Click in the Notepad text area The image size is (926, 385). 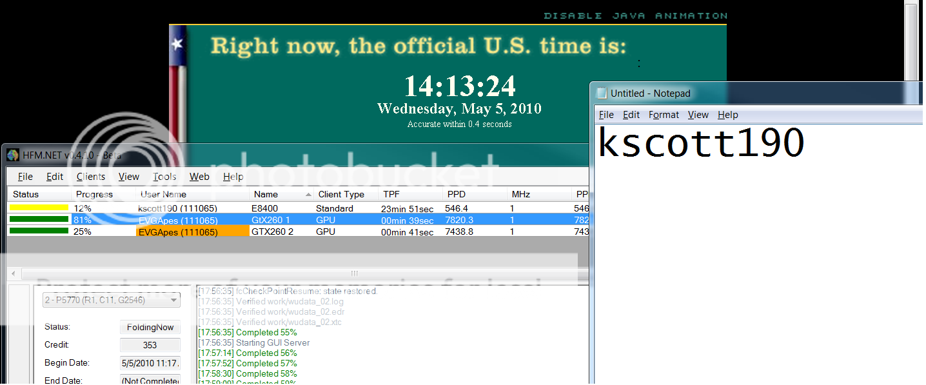tap(754, 258)
